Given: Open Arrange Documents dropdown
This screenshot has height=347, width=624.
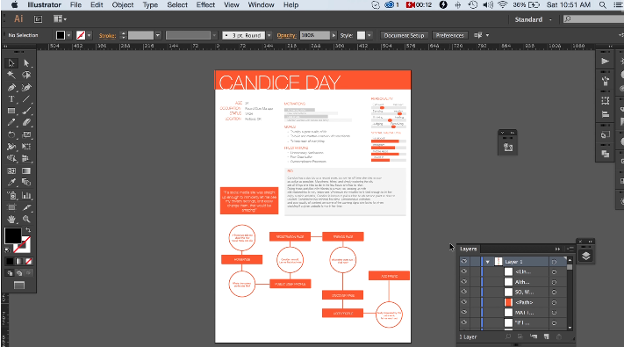Looking at the screenshot, I should coord(60,19).
